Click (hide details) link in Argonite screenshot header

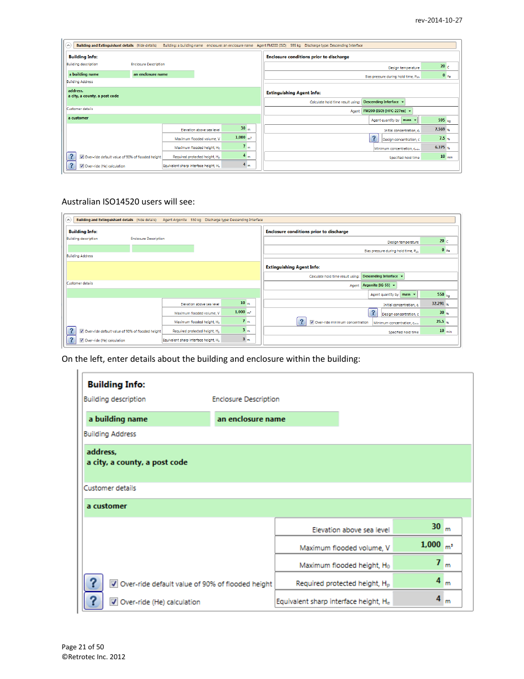[146, 220]
